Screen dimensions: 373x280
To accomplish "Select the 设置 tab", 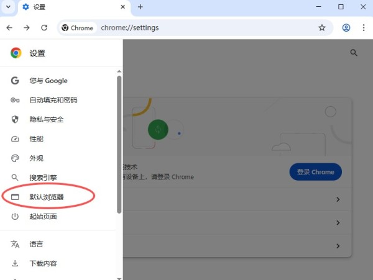I will click(x=74, y=7).
